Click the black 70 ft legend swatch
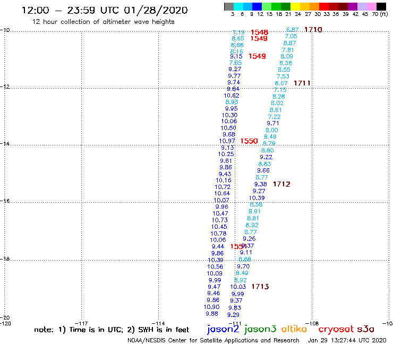 (x=381, y=6)
